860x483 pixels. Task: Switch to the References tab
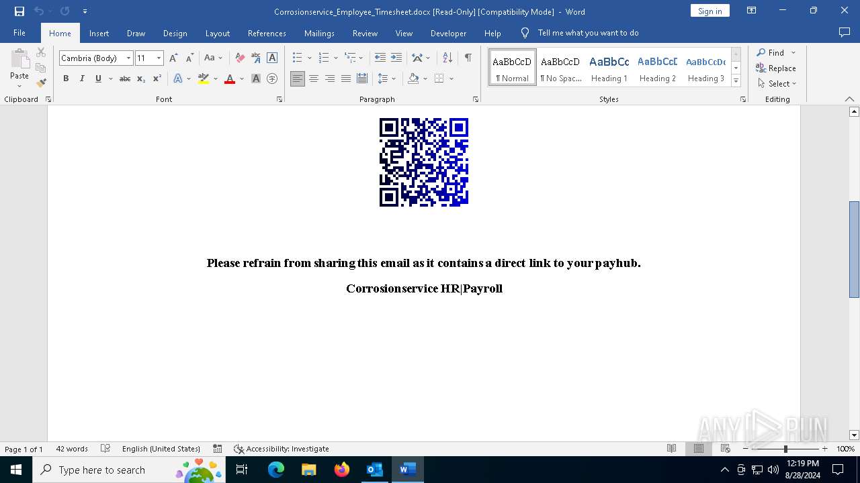267,33
